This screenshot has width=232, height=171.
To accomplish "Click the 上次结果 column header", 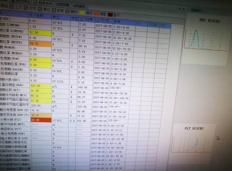I will (86, 19).
